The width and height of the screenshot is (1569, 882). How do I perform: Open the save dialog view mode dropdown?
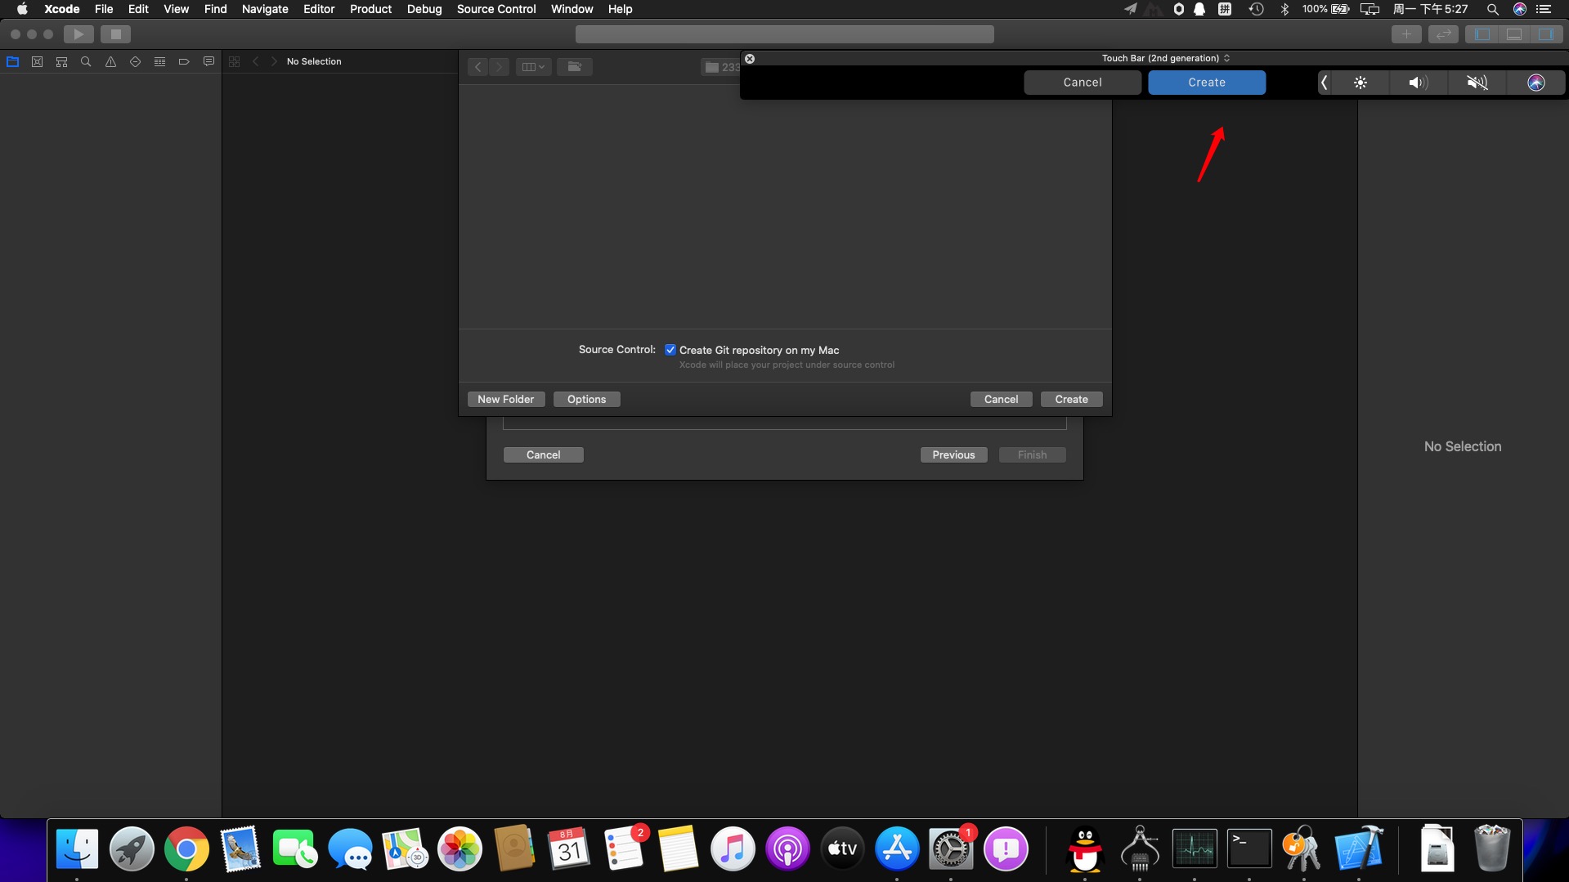click(x=533, y=67)
